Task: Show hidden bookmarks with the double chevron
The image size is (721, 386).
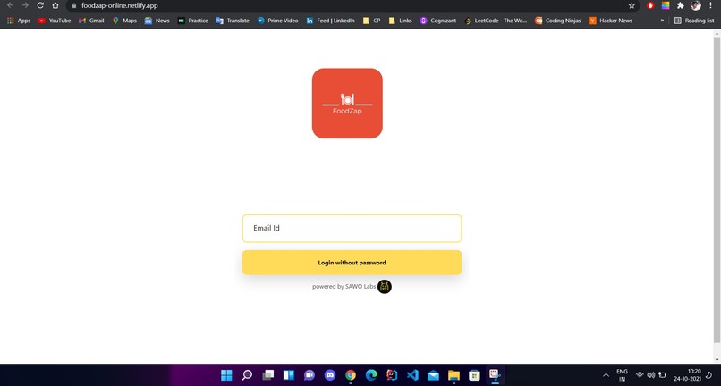Action: pyautogui.click(x=662, y=21)
